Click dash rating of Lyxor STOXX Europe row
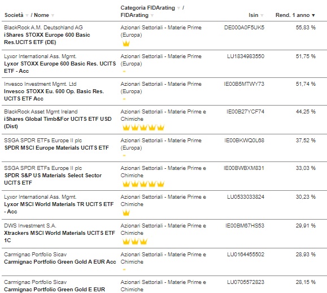327x293 pixels. point(124,71)
